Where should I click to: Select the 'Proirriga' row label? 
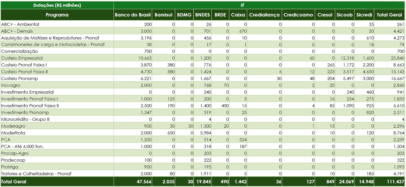pos(10,167)
